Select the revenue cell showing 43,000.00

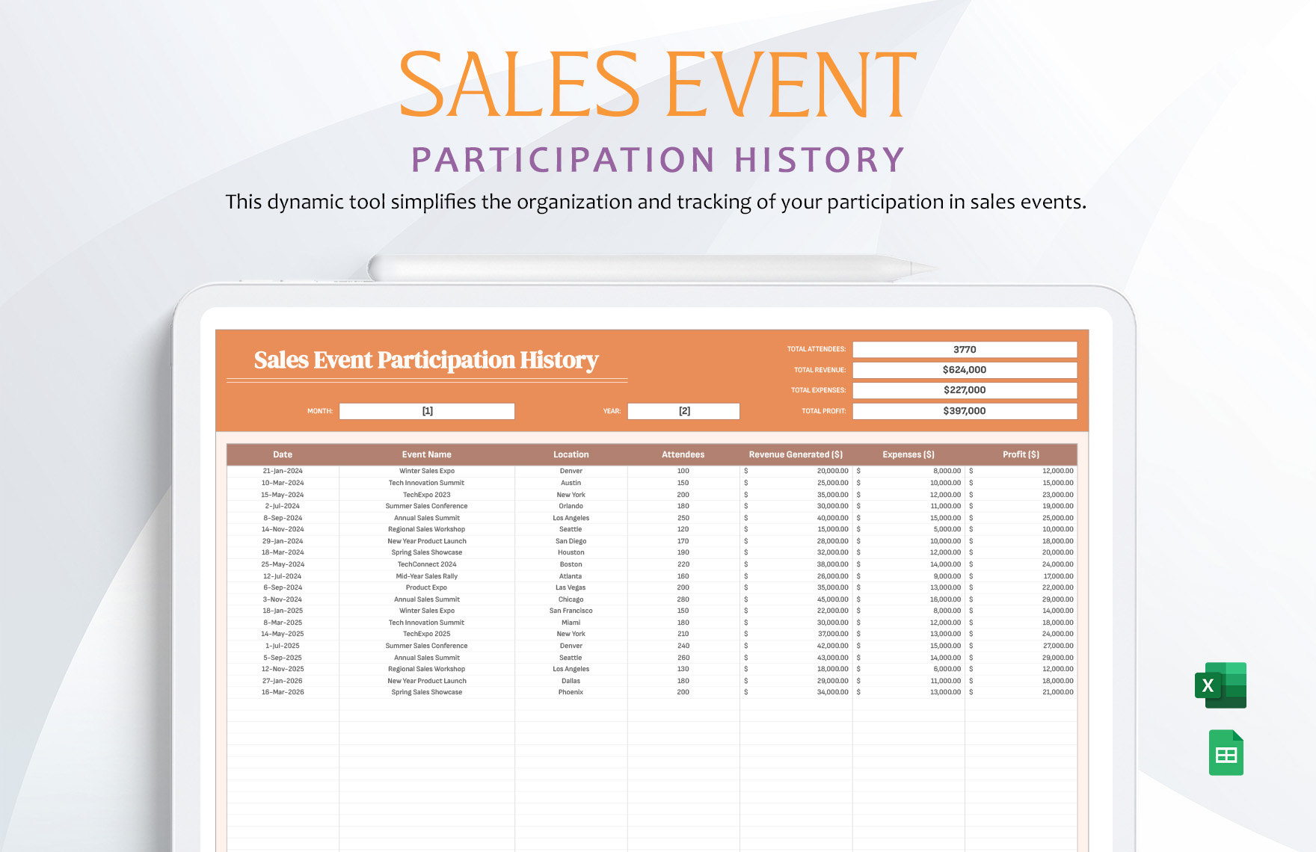click(796, 658)
